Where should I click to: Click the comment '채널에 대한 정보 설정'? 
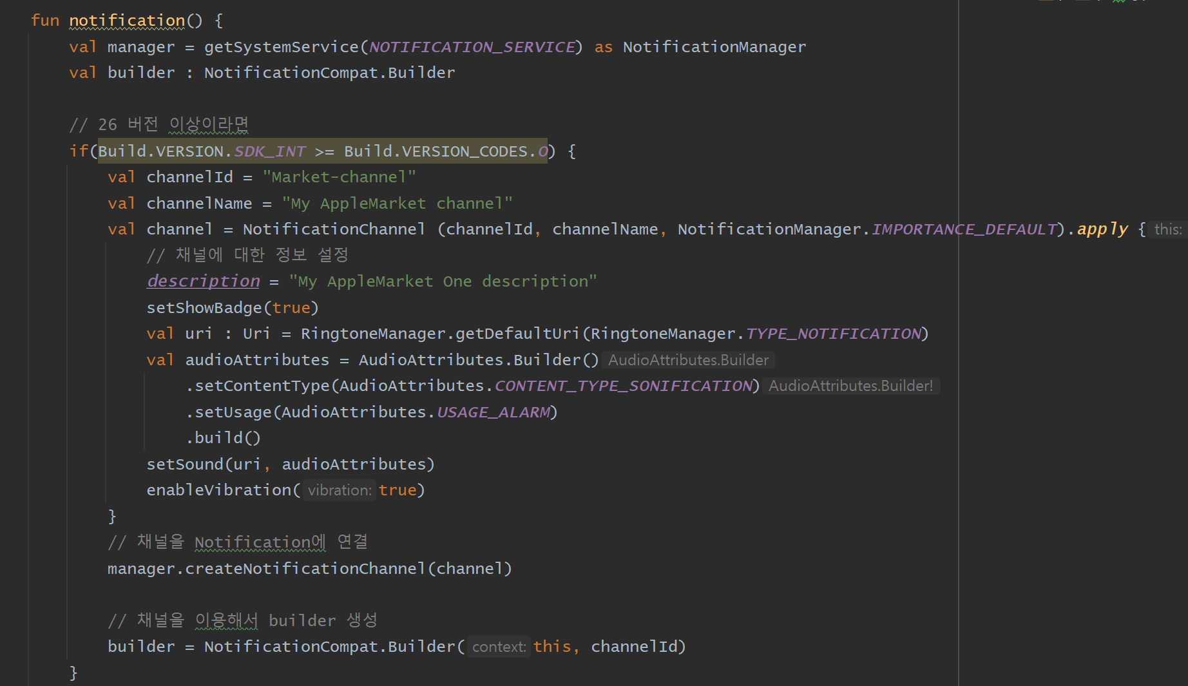click(x=247, y=255)
